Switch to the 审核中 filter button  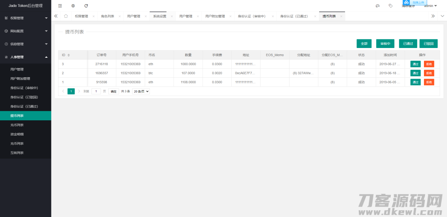pos(385,43)
